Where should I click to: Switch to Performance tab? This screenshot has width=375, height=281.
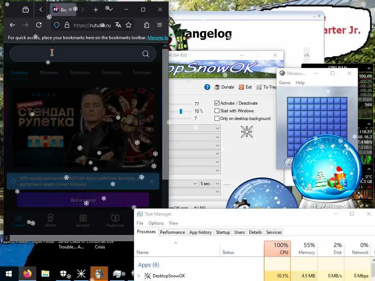[x=172, y=232]
